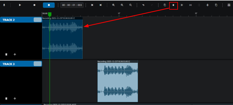233x105 pixels.
Task: Select the audio clip on TRACK 3
Action: (118, 81)
